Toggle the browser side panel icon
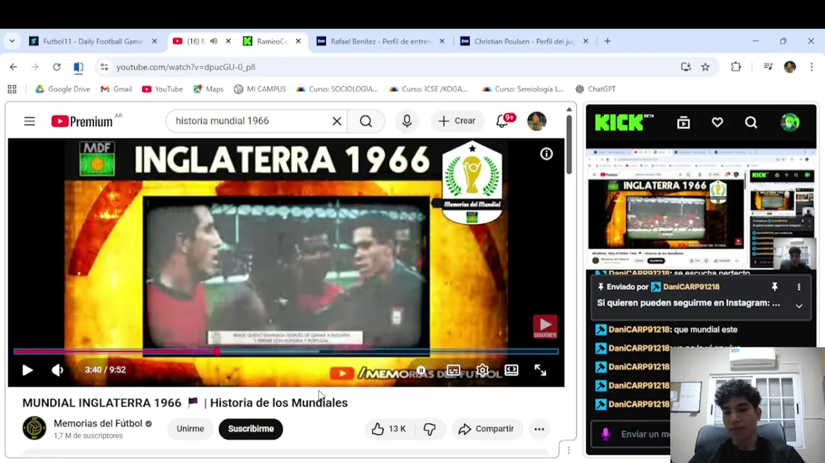Viewport: 825px width, 463px height. [78, 67]
